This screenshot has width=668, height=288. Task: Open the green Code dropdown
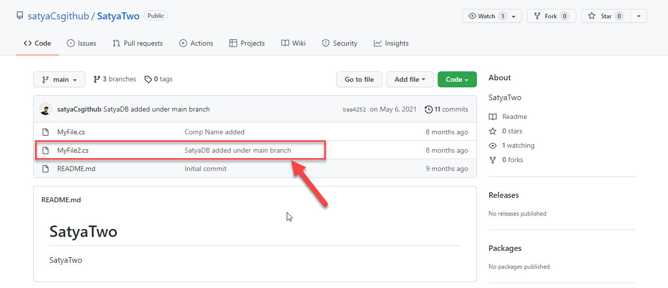[x=457, y=79]
